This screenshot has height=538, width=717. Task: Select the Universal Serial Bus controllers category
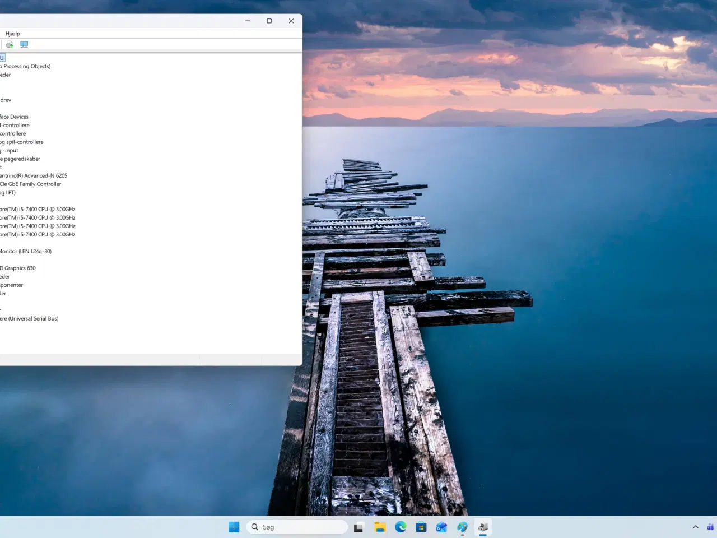coord(29,318)
